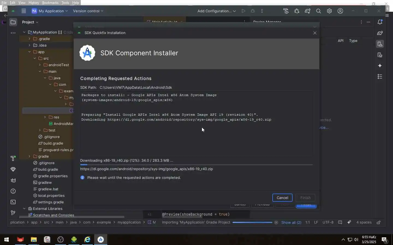This screenshot has height=245, width=393.
Task: Select gradle.properties file
Action: click(50, 176)
